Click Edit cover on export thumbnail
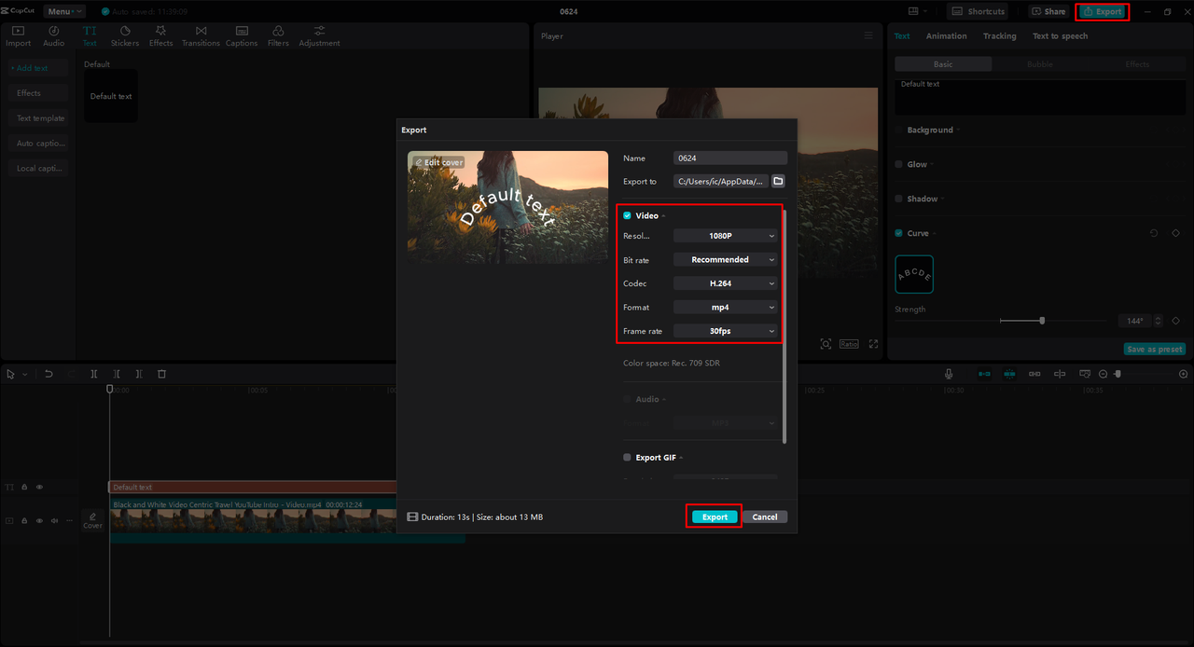Screen dimensions: 1194x647 [438, 162]
